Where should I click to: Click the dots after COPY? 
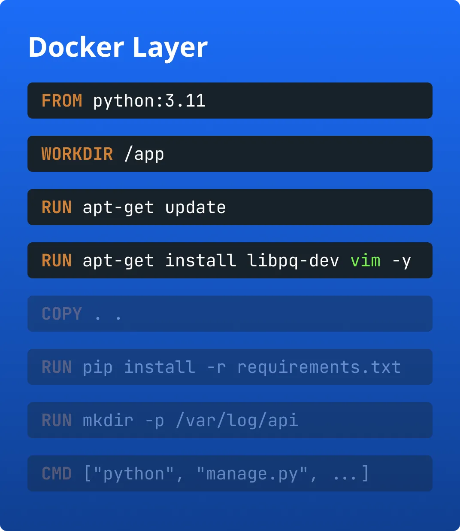tap(108, 315)
